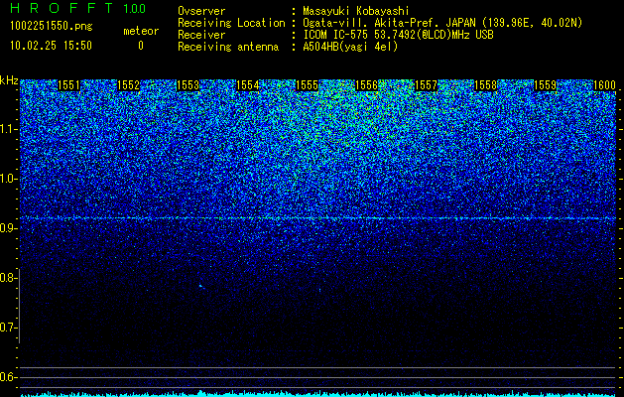The width and height of the screenshot is (624, 397).
Task: Click the 1553 time marker
Action: coord(187,85)
